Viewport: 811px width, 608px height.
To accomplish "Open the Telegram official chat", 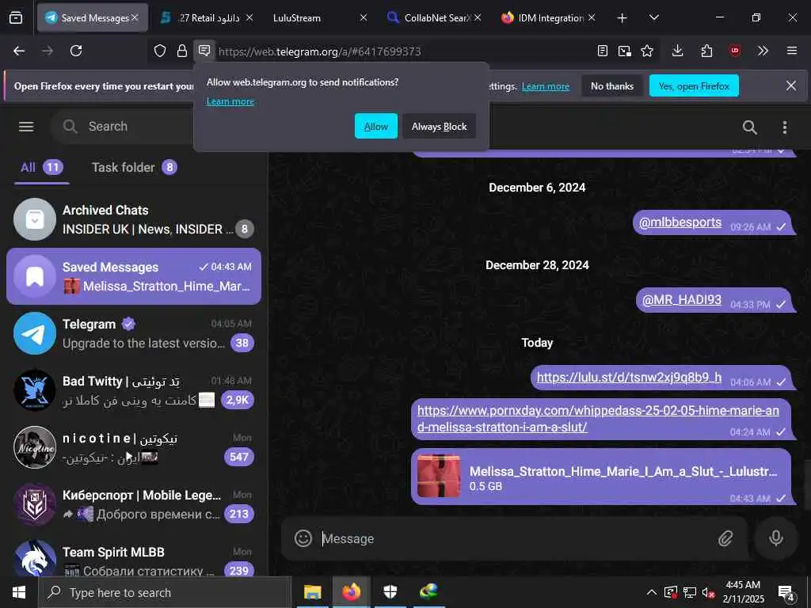I will click(134, 333).
